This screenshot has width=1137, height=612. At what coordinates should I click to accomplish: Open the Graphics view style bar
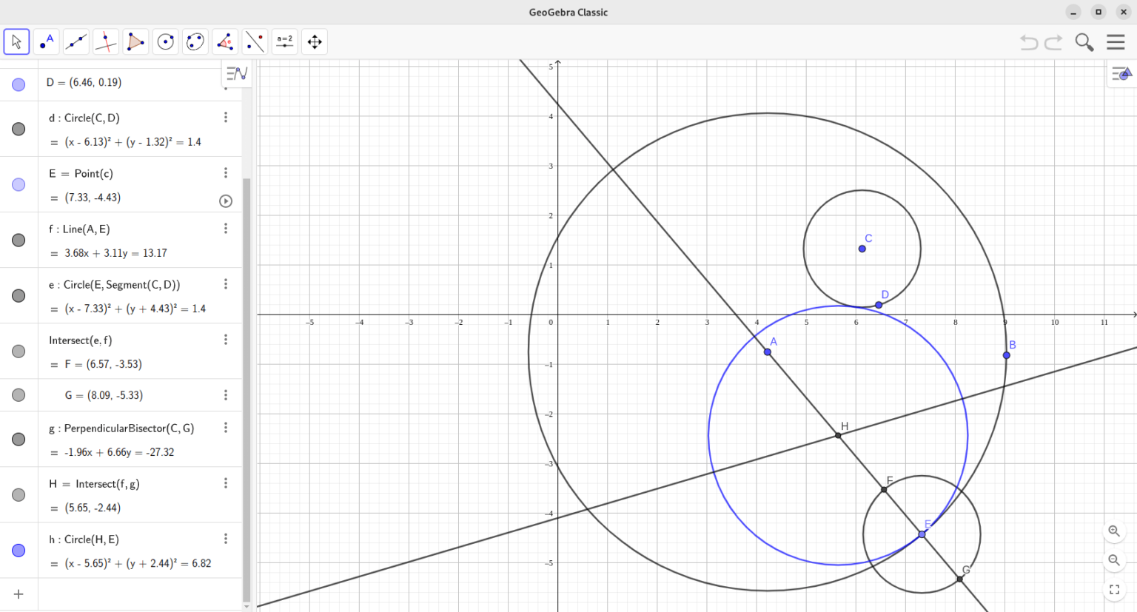click(x=1120, y=74)
